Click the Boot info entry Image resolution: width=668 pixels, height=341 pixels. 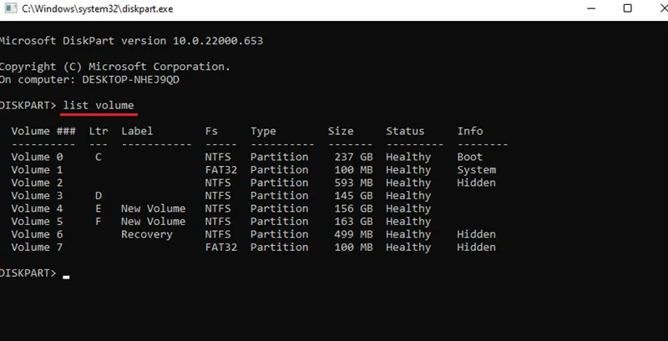(x=469, y=157)
